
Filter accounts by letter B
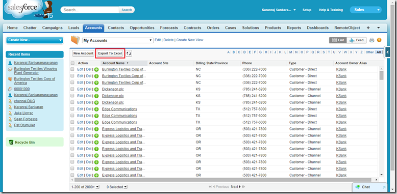click(x=234, y=52)
